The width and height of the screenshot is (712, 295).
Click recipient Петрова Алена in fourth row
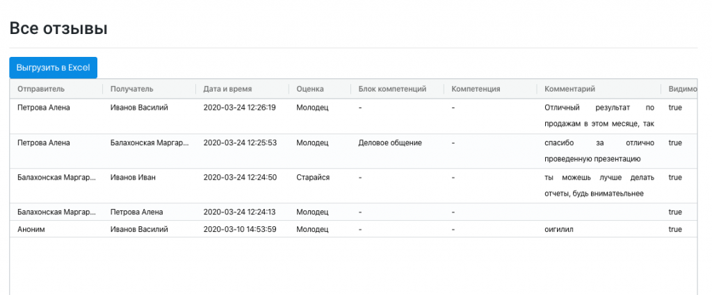pyautogui.click(x=137, y=212)
